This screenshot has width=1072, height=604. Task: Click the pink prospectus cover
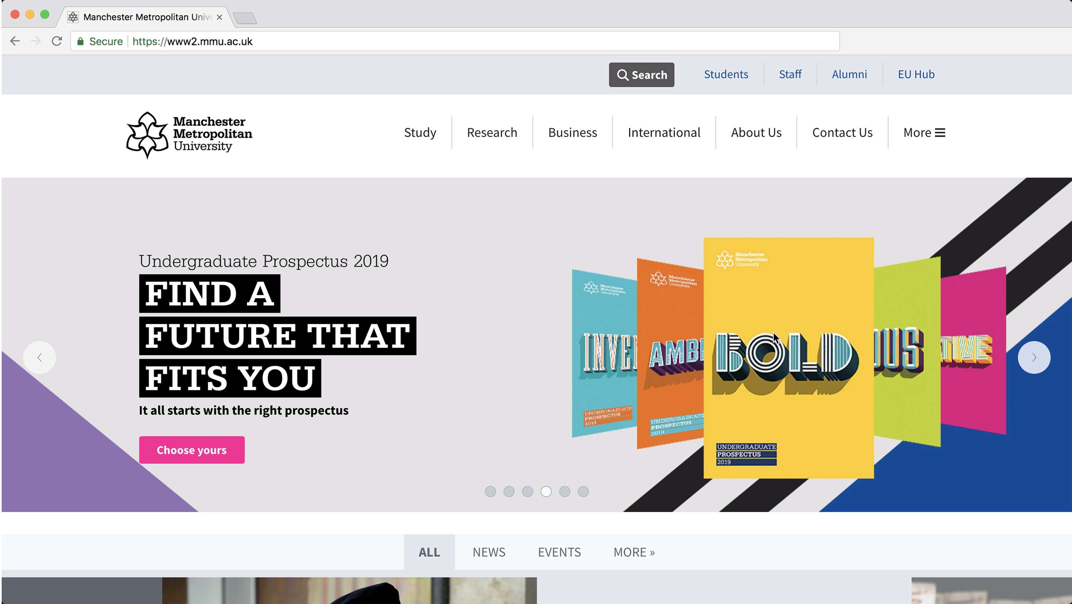(973, 351)
